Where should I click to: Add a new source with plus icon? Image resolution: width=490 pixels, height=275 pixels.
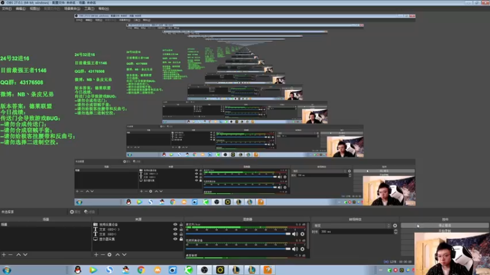point(96,255)
